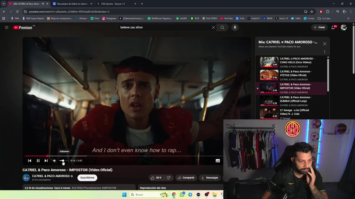This screenshot has width=355, height=199.
Task: Show more bookmarks with the chevron
Action: point(348,19)
